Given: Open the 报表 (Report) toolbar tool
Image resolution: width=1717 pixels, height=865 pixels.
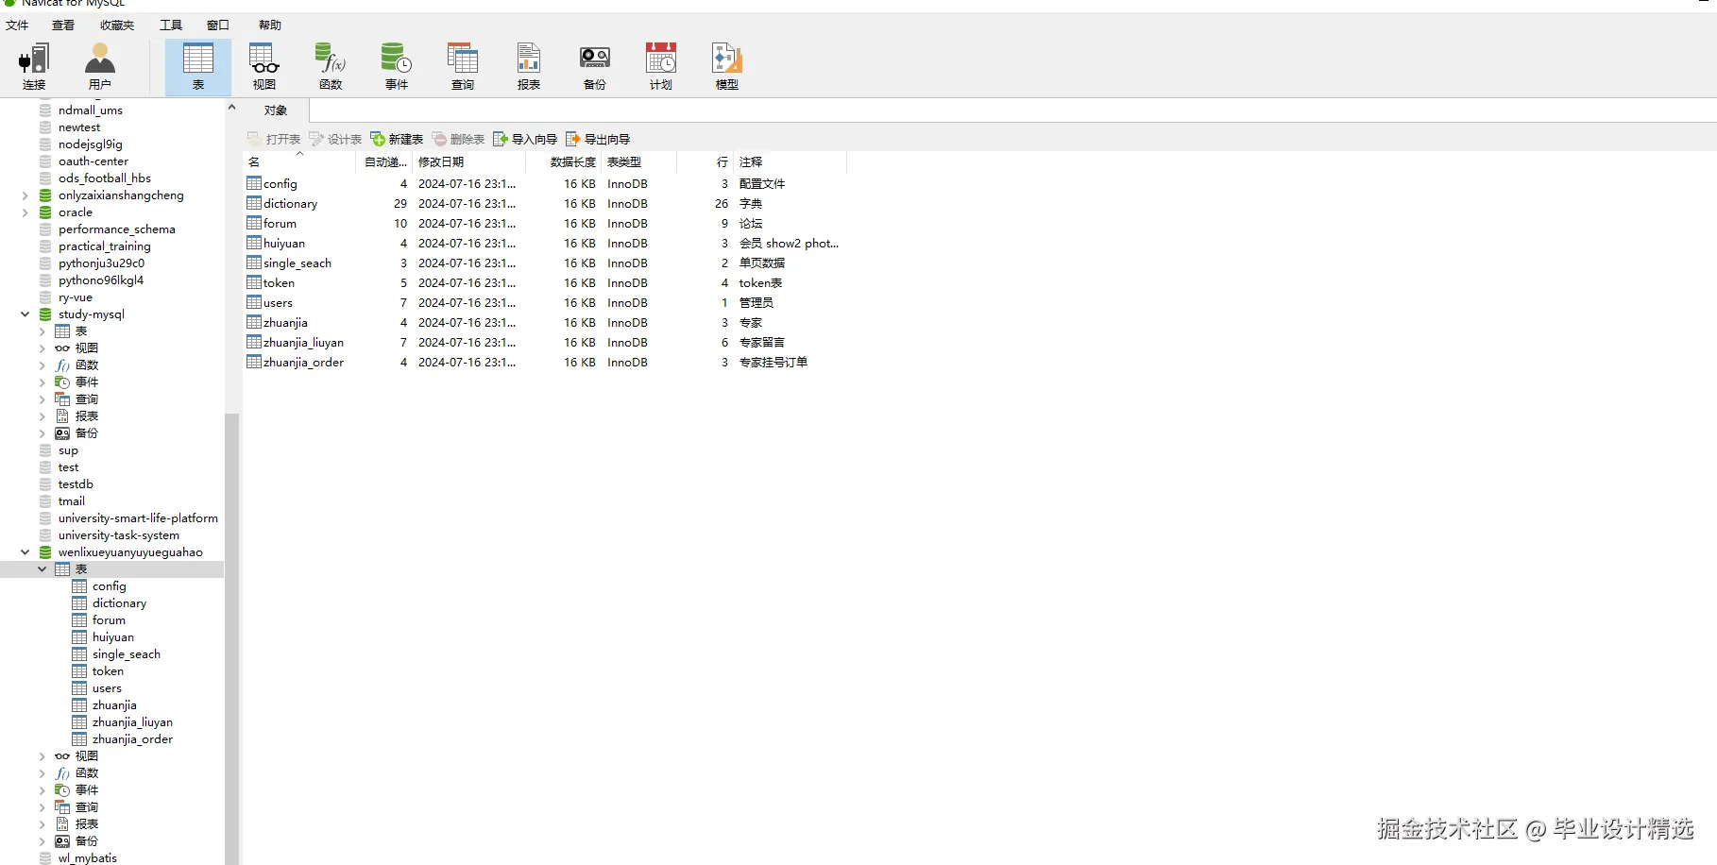Looking at the screenshot, I should (529, 67).
